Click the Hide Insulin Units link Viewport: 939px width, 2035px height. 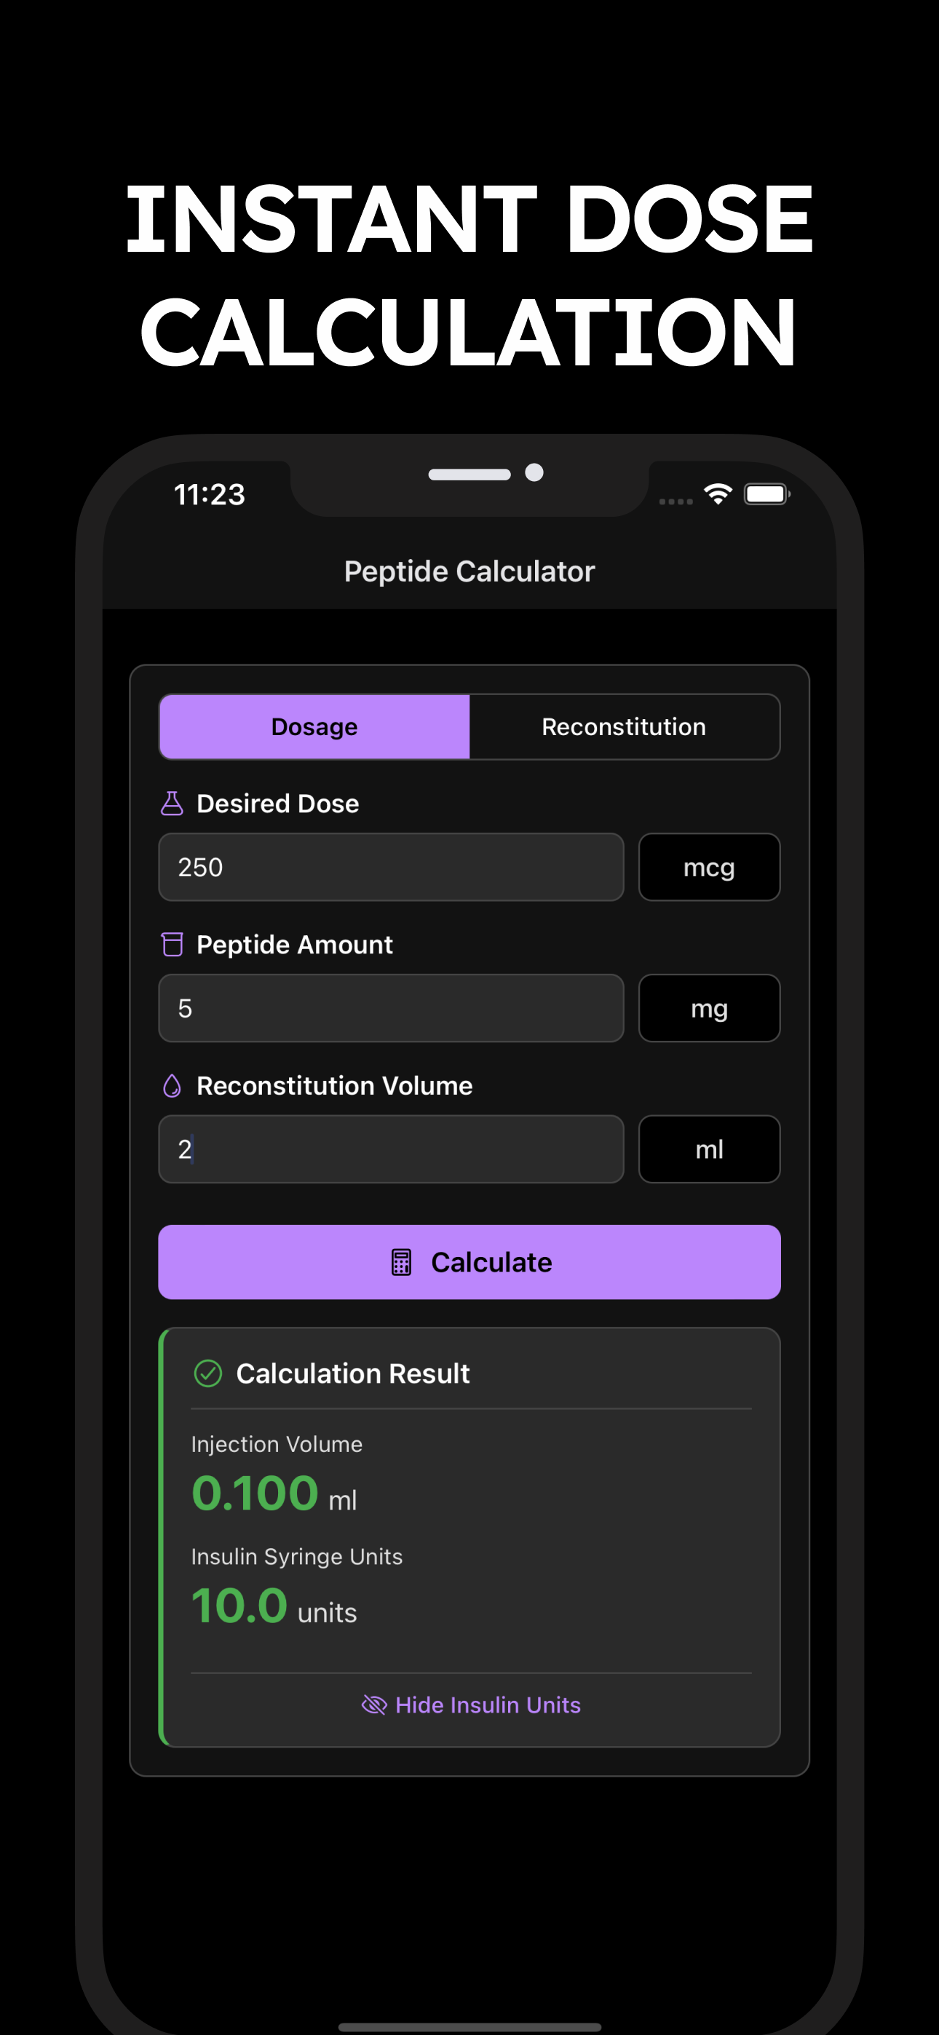(487, 1705)
